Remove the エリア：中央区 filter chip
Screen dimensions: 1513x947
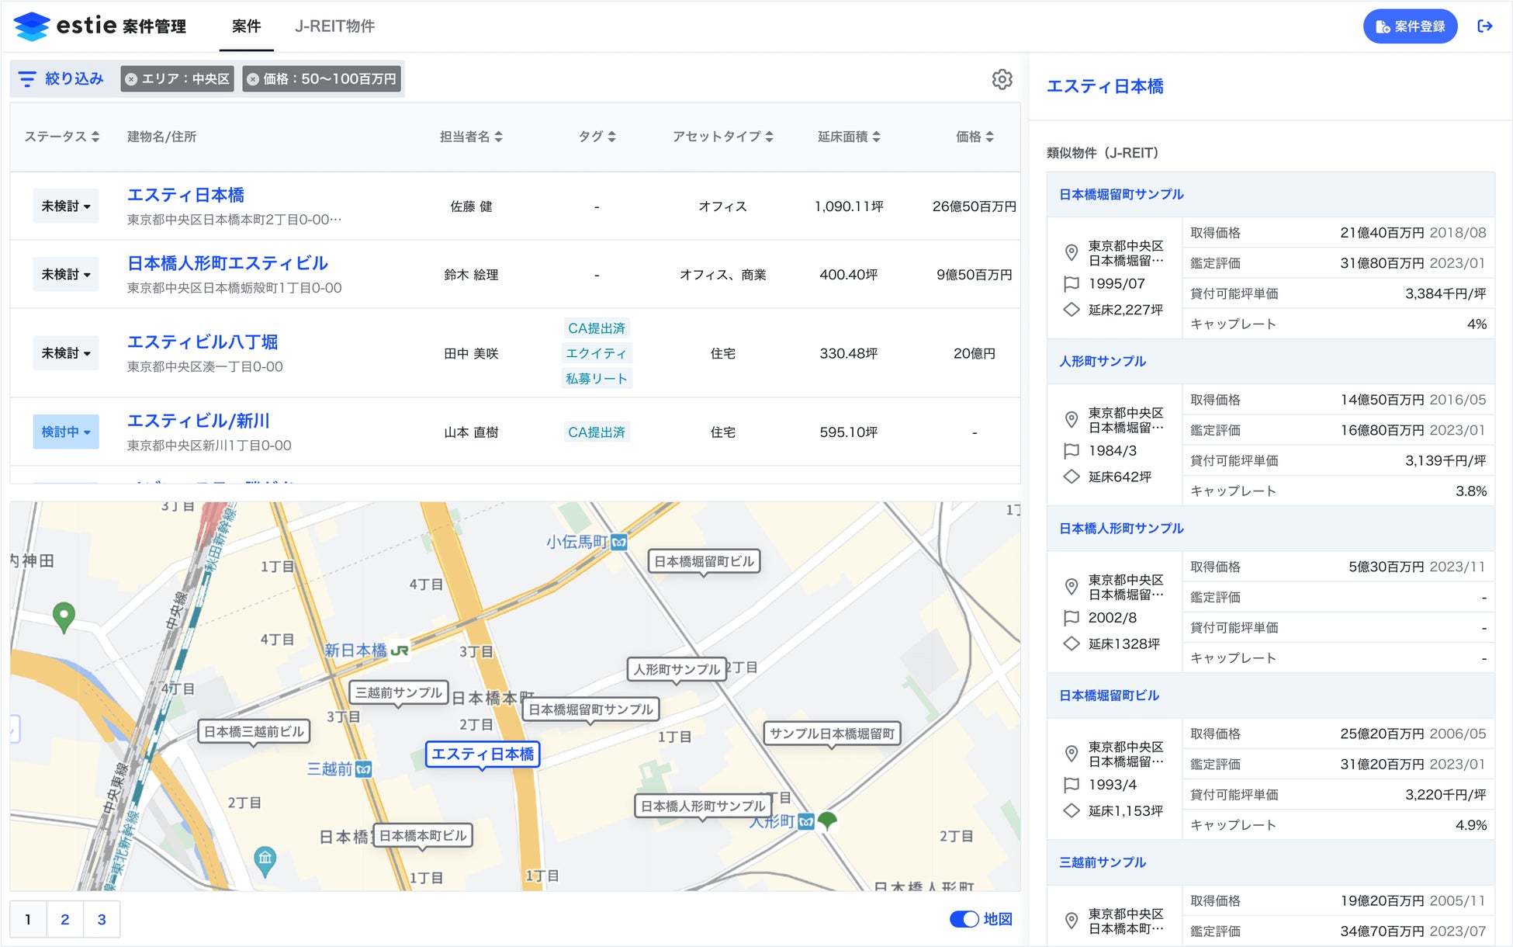132,79
